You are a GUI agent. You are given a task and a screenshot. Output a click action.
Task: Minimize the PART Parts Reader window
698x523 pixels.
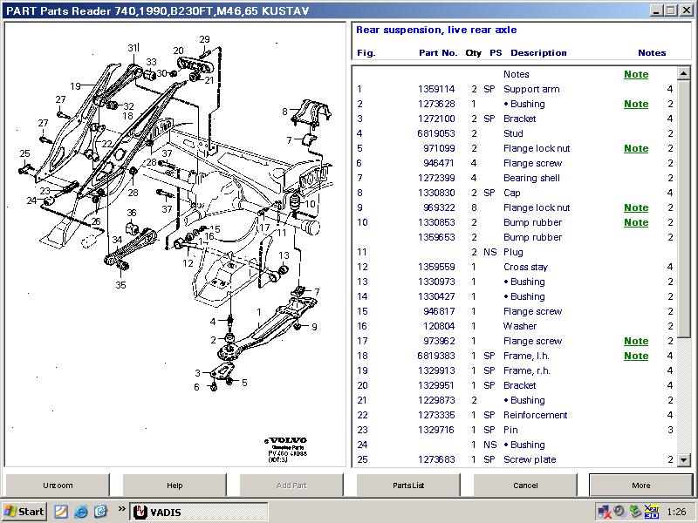tap(656, 10)
